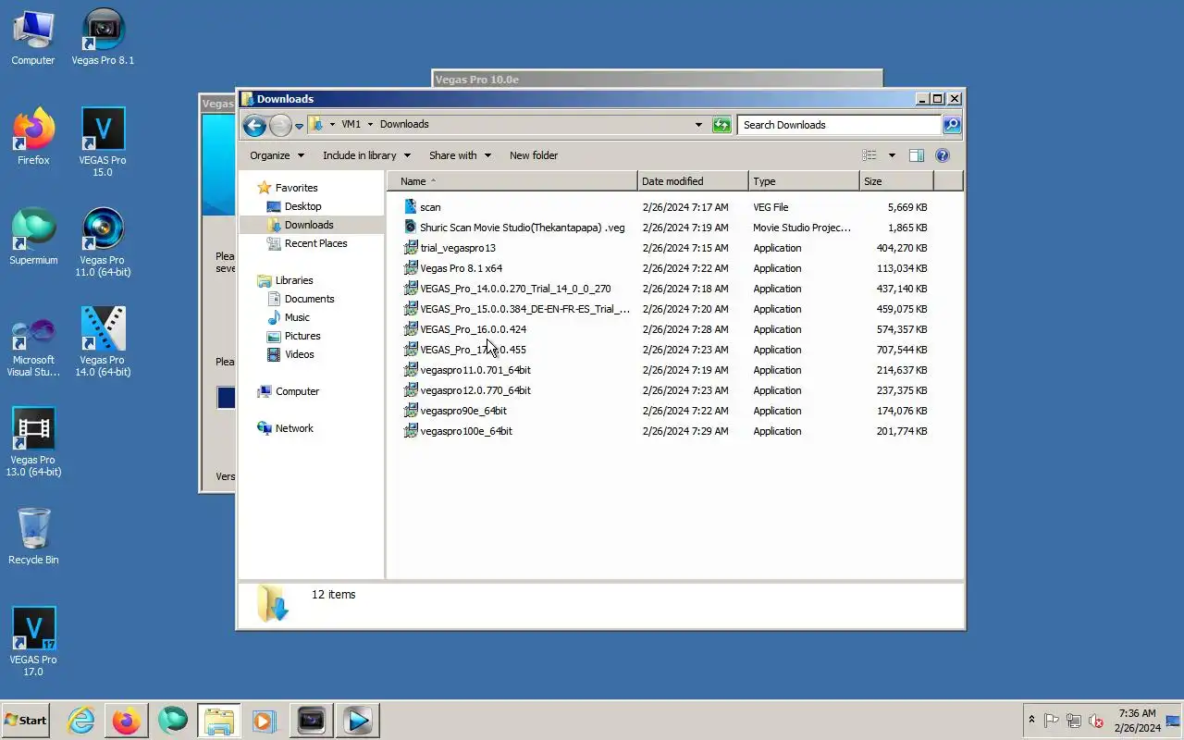The height and width of the screenshot is (740, 1184).
Task: Click the New folder button
Action: [x=534, y=155]
